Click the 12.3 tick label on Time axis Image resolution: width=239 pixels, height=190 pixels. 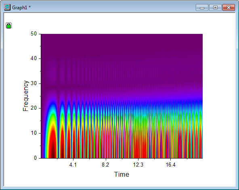click(x=138, y=165)
